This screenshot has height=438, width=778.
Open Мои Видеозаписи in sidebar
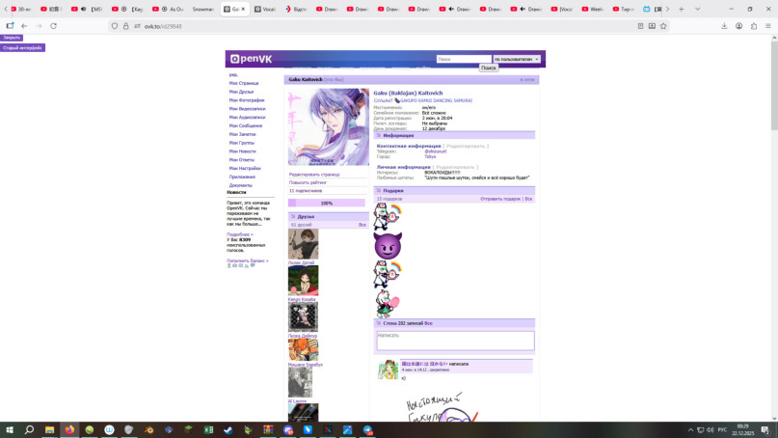pyautogui.click(x=247, y=108)
